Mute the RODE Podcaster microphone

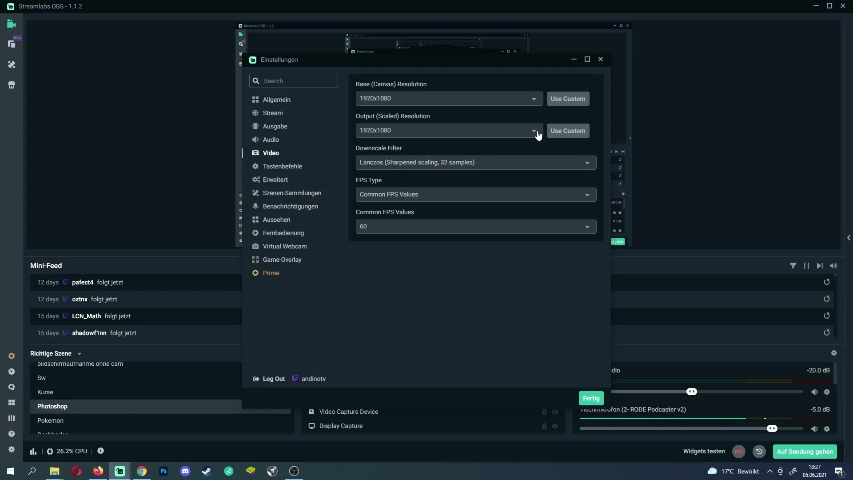coord(814,429)
